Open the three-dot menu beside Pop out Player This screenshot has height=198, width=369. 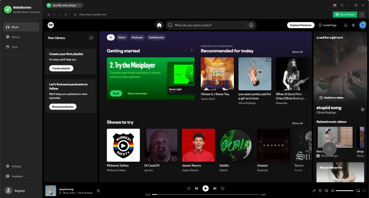pyautogui.click(x=362, y=15)
